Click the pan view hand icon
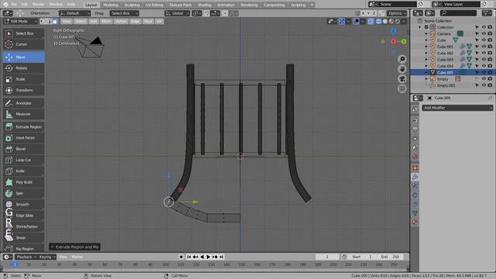Viewport: 496px width, 279px height. coord(402,69)
